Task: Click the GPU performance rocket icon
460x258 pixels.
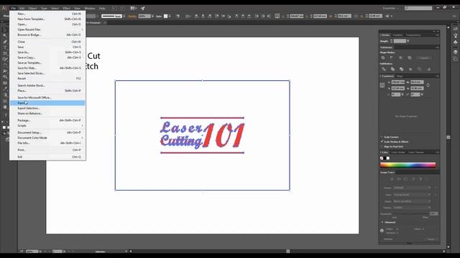Action: click(x=143, y=8)
